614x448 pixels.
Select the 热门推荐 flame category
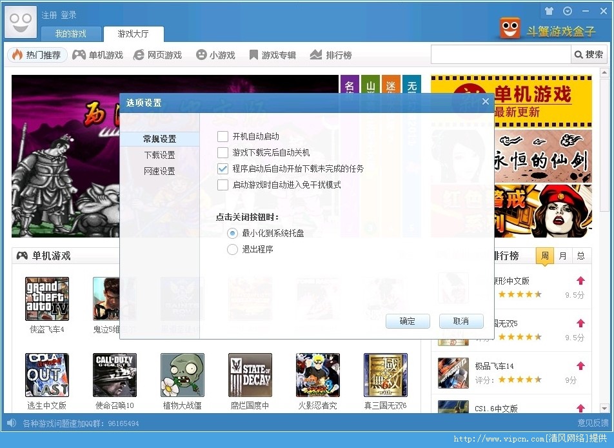(x=37, y=55)
